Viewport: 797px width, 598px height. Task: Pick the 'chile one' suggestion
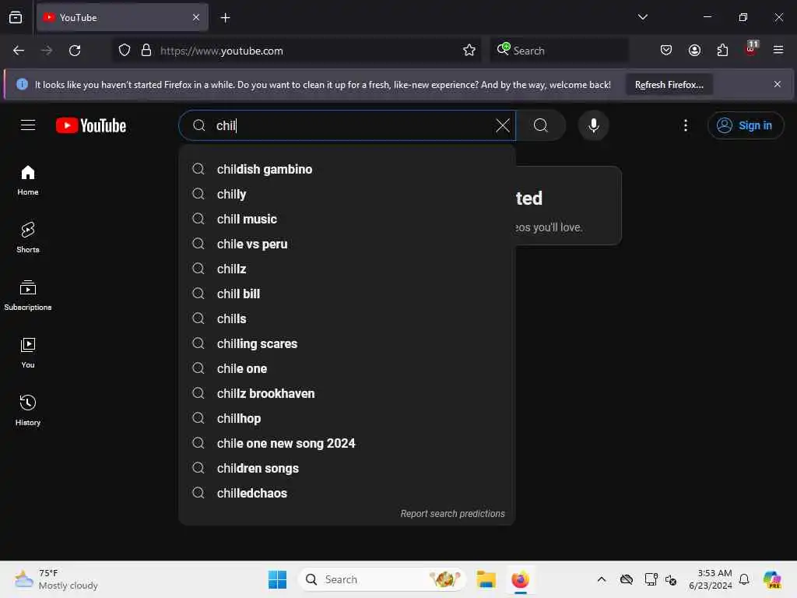[x=347, y=368]
